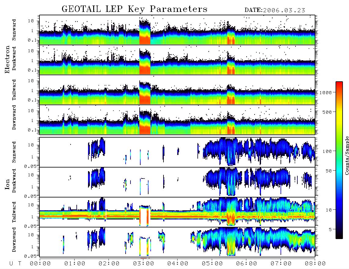Click the 0.1 tick of Electron Sunward axis
349x269 pixels.
pyautogui.click(x=32, y=40)
